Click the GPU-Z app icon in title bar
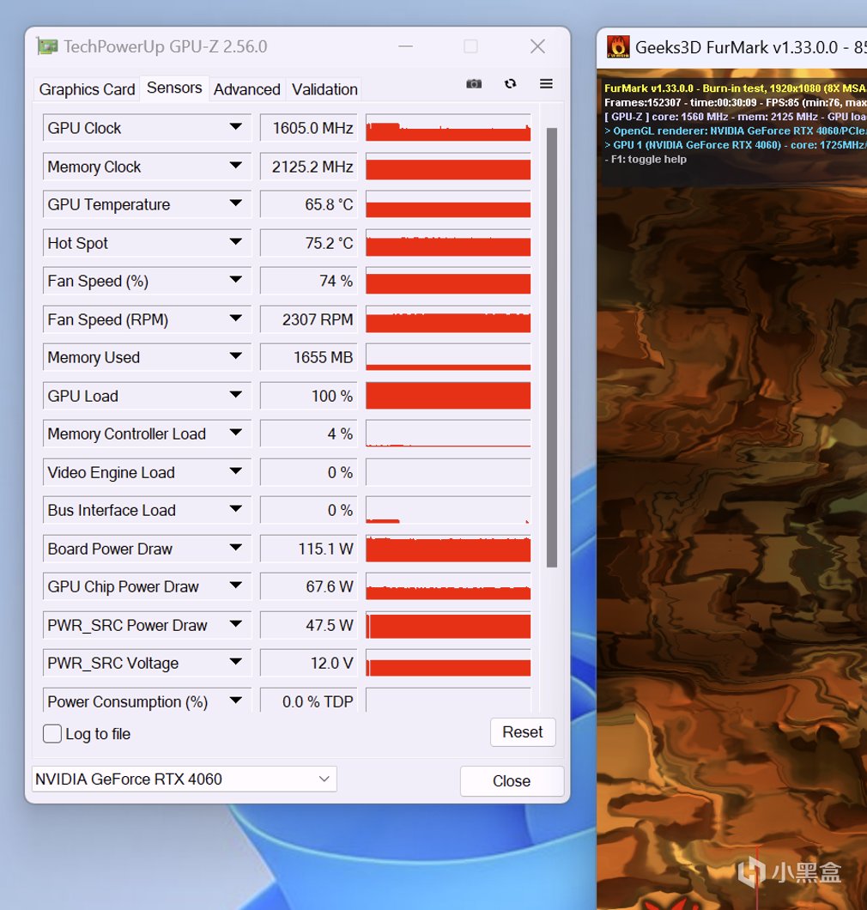Image resolution: width=867 pixels, height=910 pixels. tap(47, 46)
